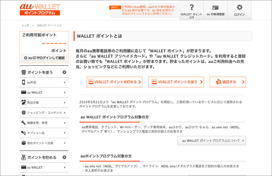This screenshot has width=272, height=176.
Task: Click the au ID新規登録 label
Action: pos(215,14)
